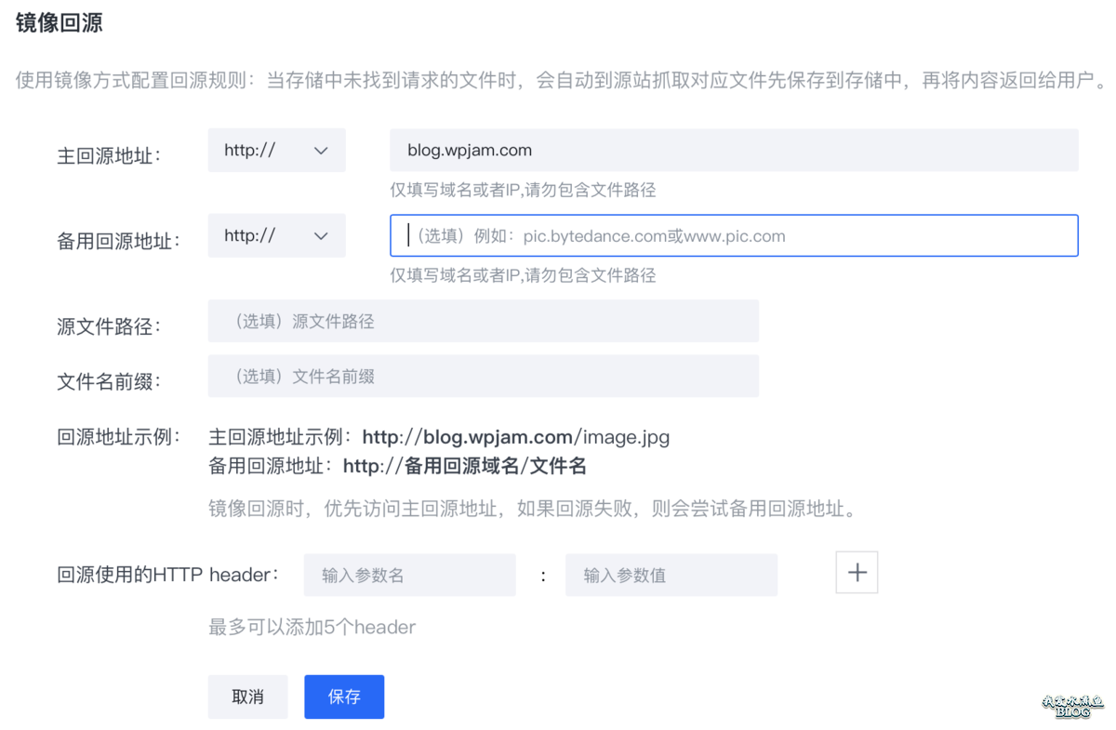1116x730 pixels.
Task: Open the primary origin http:// protocol dropdown
Action: (x=276, y=150)
